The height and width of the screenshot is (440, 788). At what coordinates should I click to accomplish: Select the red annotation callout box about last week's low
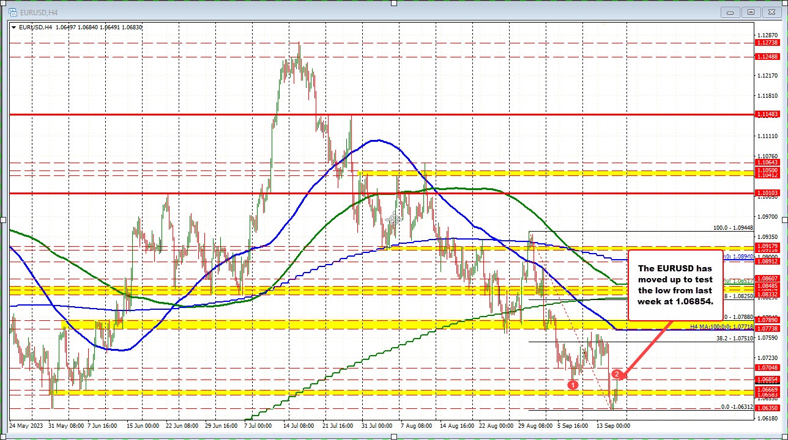coord(675,285)
